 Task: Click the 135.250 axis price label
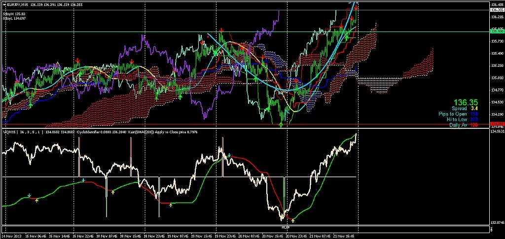point(498,66)
